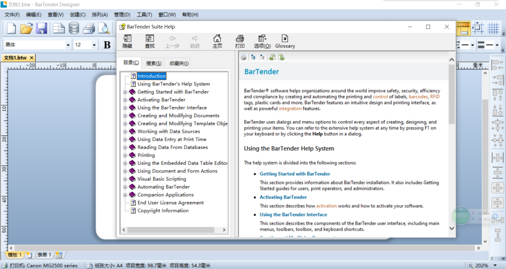
Task: Expand Visual Basic Scripting node
Action: (125, 179)
